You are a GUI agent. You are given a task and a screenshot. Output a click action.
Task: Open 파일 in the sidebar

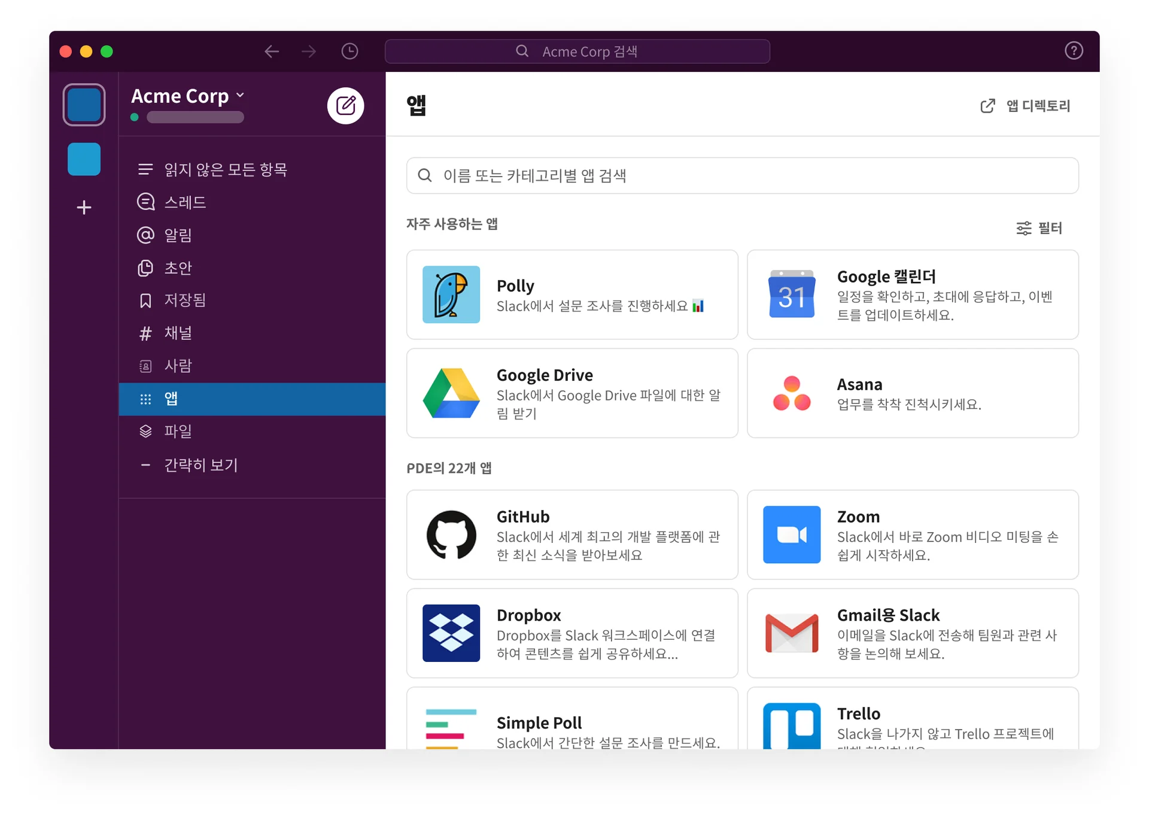tap(178, 431)
